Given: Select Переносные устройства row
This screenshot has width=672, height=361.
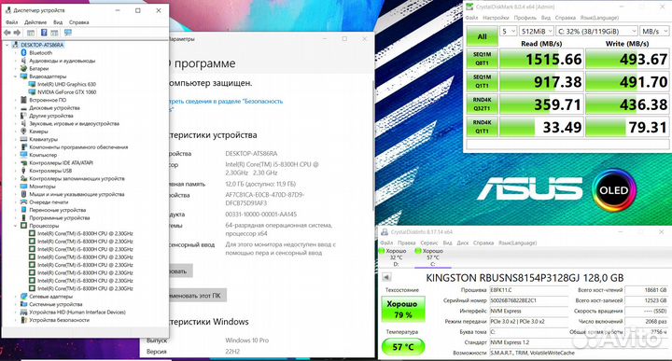Looking at the screenshot, I should [58, 210].
